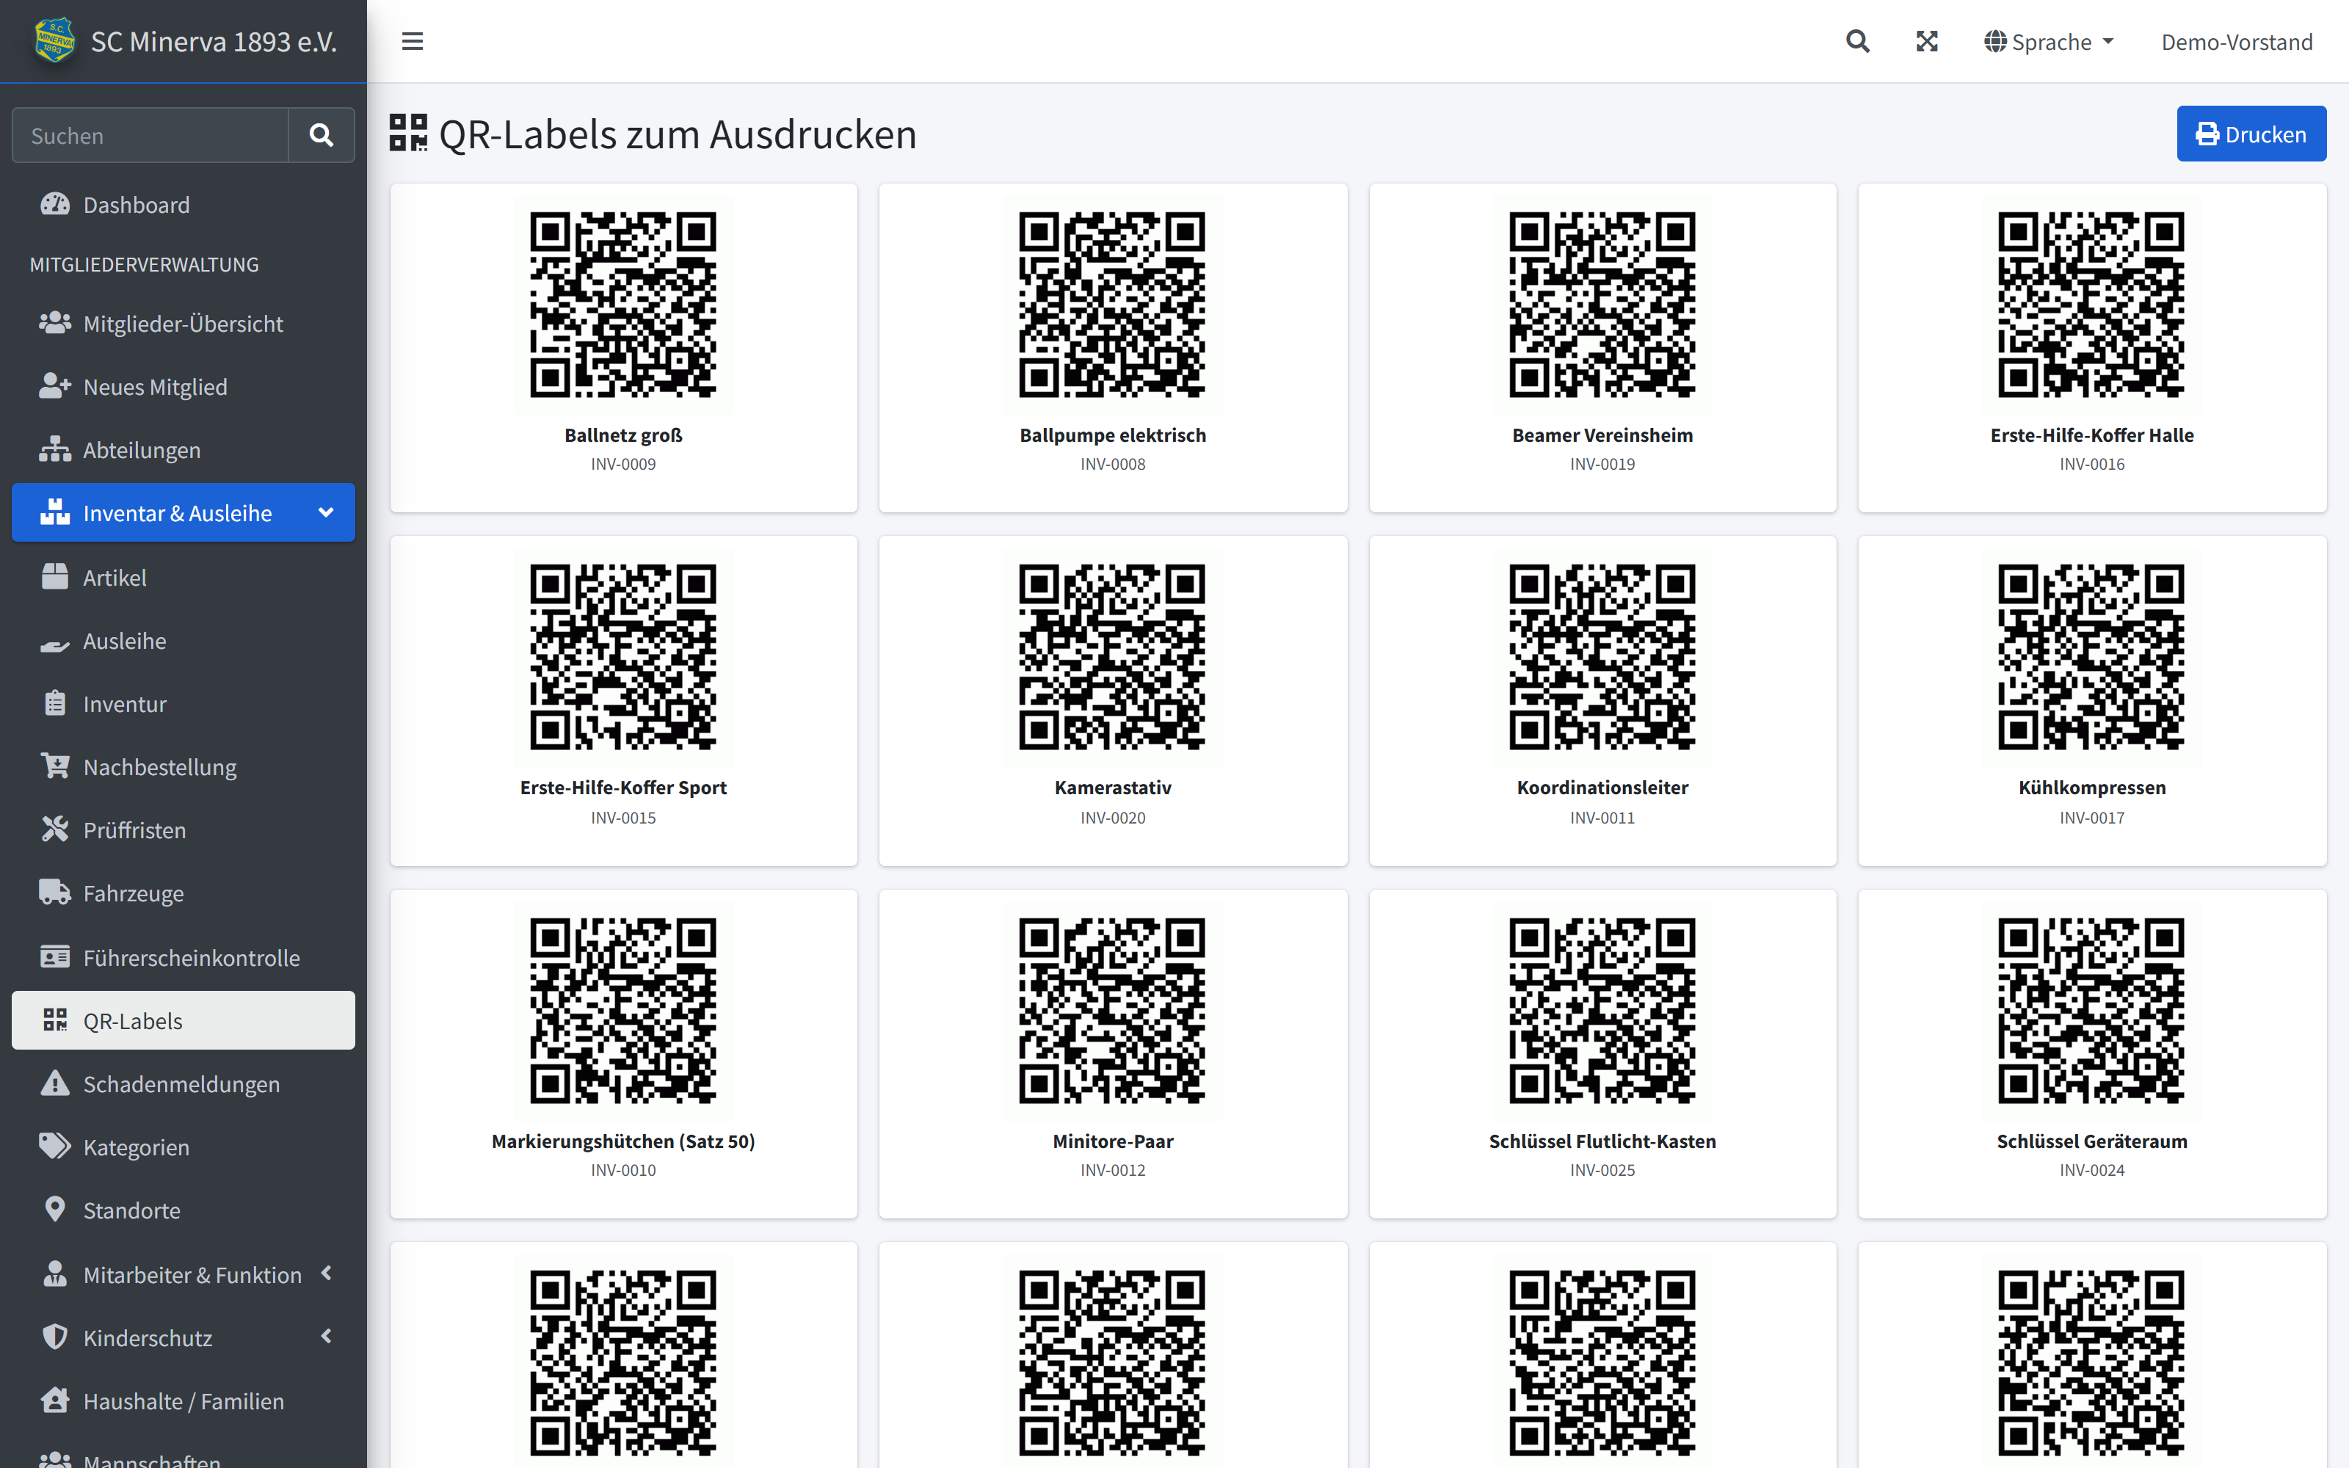Click the MITGLIEDERVERWALTUNG section header
The image size is (2349, 1468).
pyautogui.click(x=145, y=264)
